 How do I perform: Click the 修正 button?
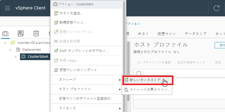(218, 63)
